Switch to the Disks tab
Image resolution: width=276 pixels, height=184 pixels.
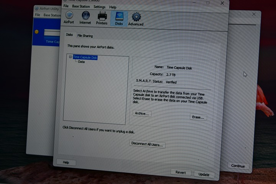point(69,34)
